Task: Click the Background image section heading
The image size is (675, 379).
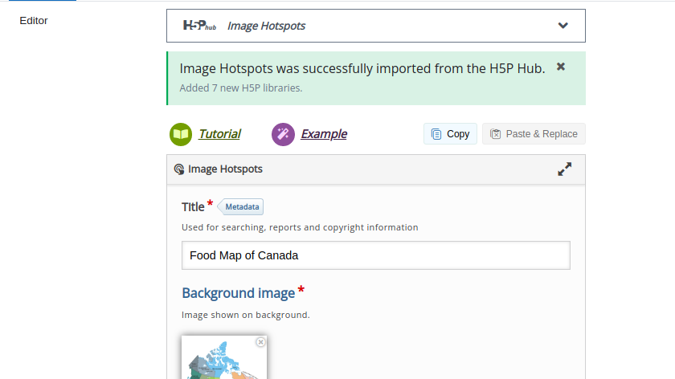Action: [x=238, y=293]
